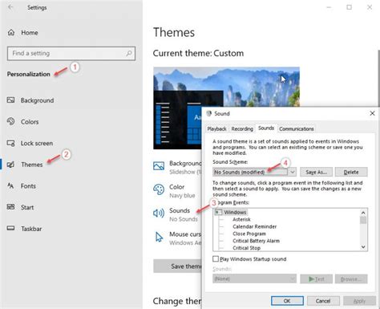
Task: Minimize the Settings window
Action: point(329,7)
